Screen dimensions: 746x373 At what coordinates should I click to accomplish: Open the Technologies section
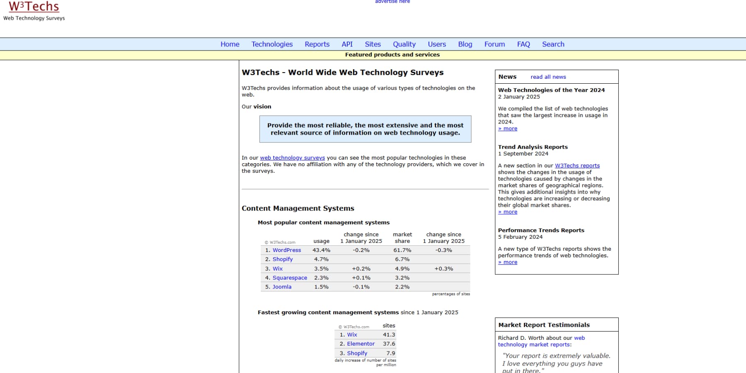pos(272,44)
